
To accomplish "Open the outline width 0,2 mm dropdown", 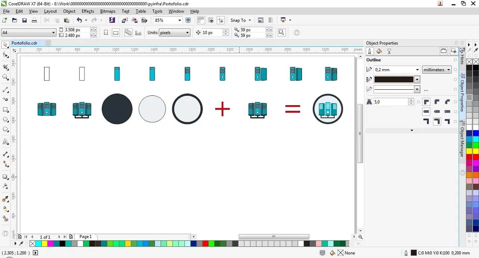I will click(x=417, y=70).
